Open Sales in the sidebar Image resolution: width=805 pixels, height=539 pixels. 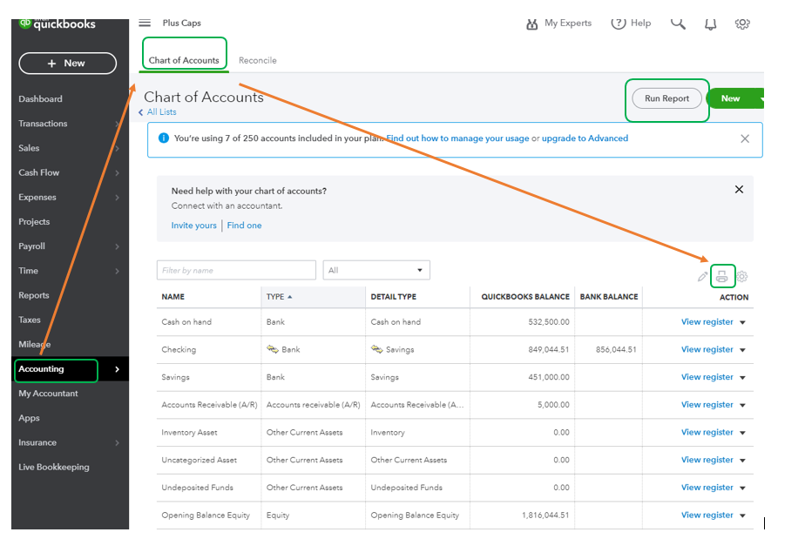pyautogui.click(x=29, y=148)
